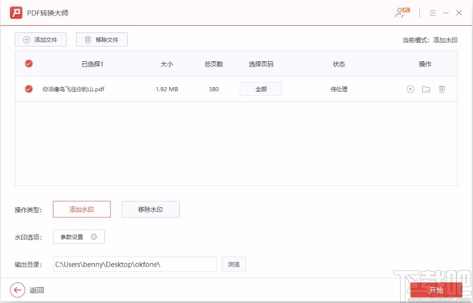473x303 pixels.
Task: Click the PDF转换大师 app logo
Action: click(x=16, y=12)
